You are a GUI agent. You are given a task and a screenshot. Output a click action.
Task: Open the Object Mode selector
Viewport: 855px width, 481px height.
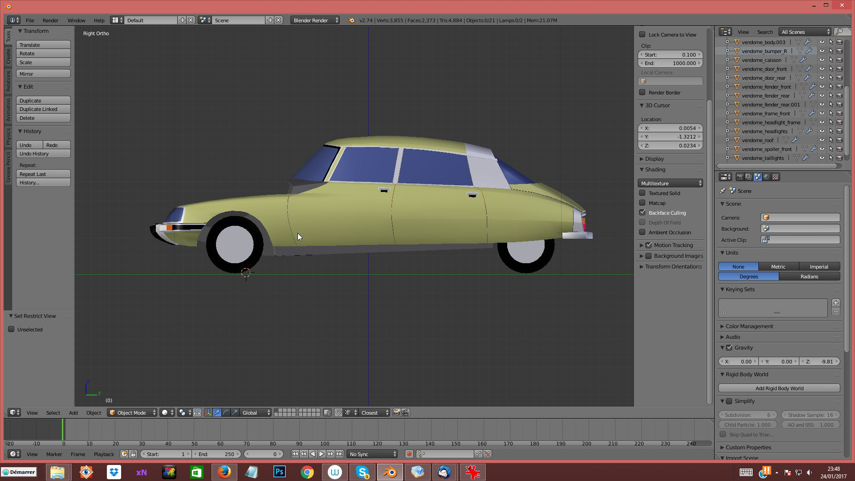tap(132, 412)
